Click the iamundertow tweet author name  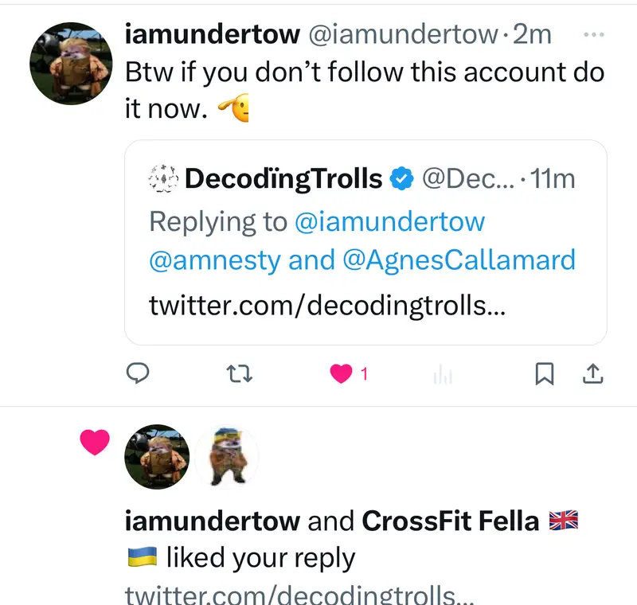pos(213,34)
